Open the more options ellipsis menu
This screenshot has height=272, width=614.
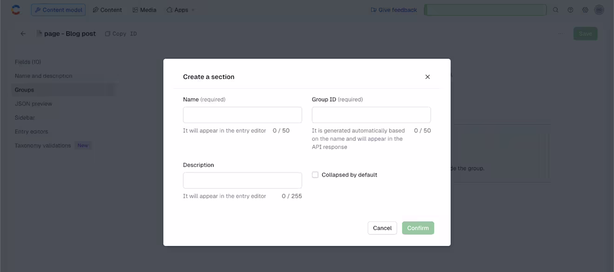[x=561, y=33]
